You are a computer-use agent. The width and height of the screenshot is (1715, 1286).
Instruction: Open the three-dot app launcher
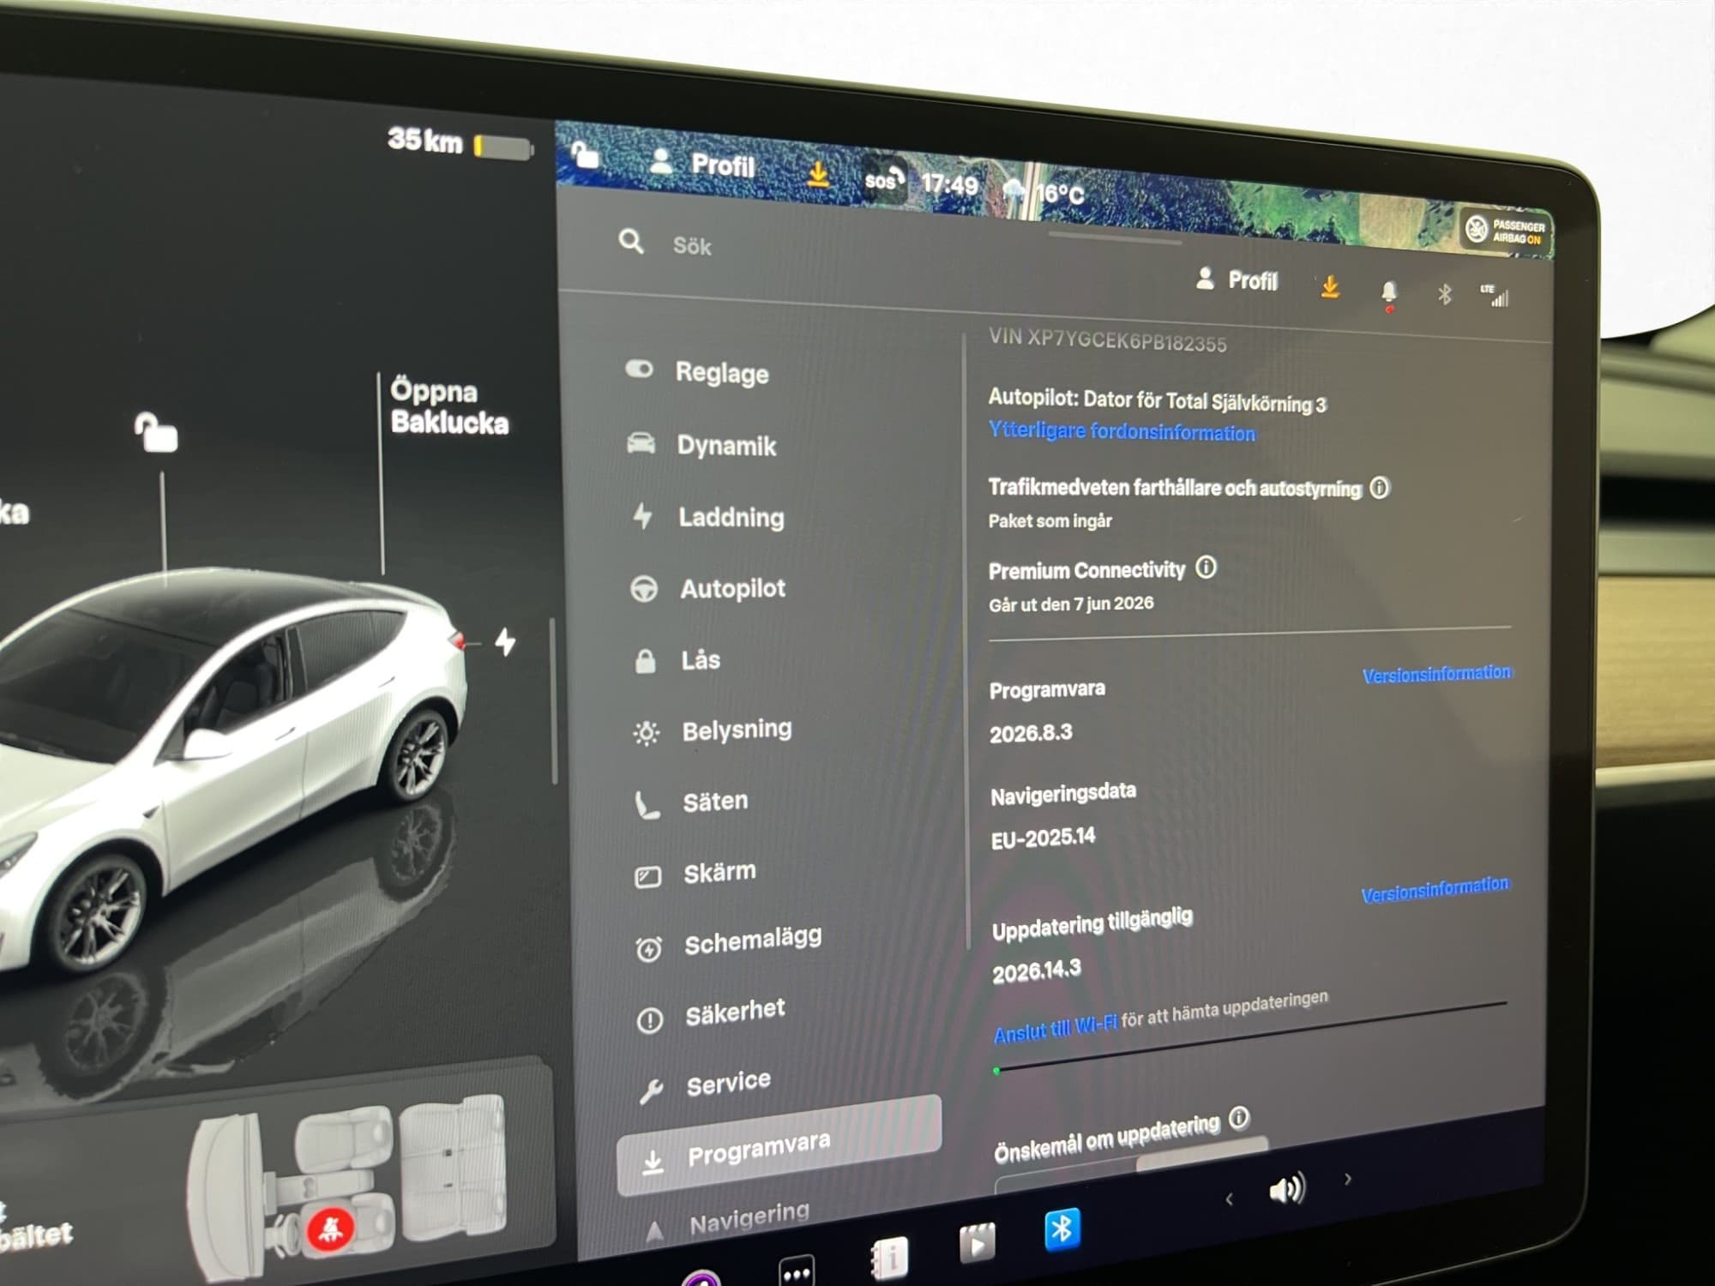coord(797,1271)
